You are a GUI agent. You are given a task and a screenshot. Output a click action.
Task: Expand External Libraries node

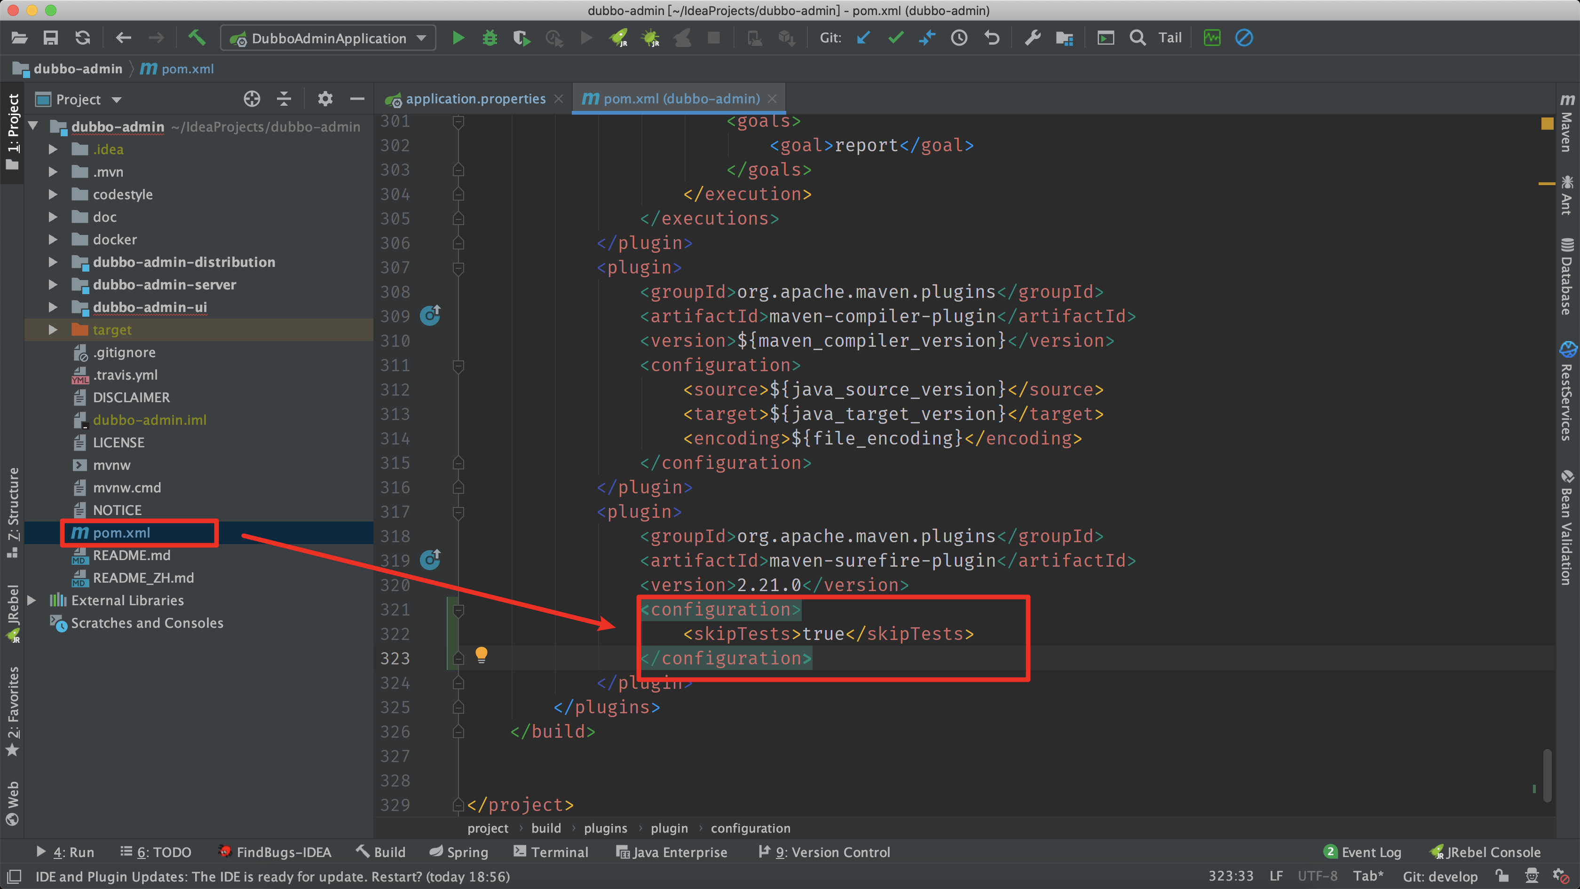[x=32, y=600]
